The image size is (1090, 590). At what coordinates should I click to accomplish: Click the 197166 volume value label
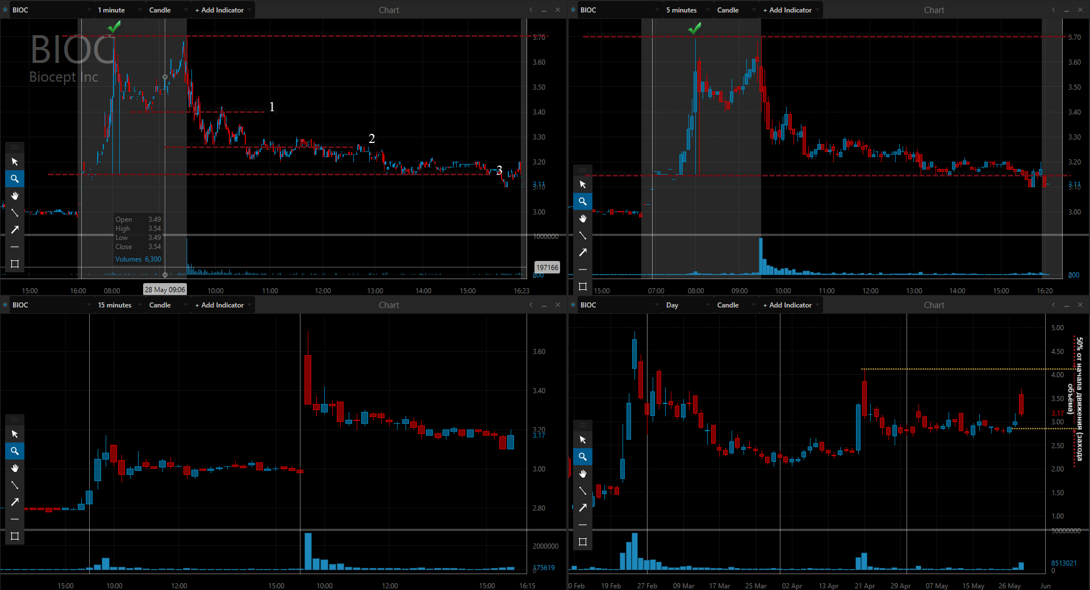[548, 267]
